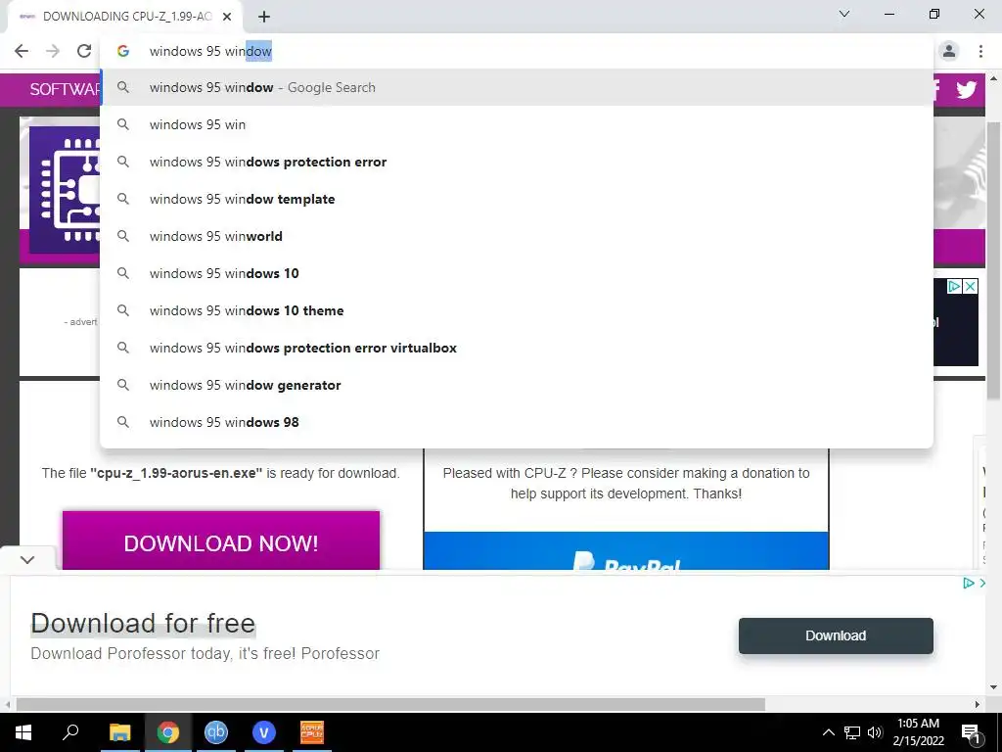
Task: Pick the 'windows 95 winworld' suggestion
Action: pos(517,236)
